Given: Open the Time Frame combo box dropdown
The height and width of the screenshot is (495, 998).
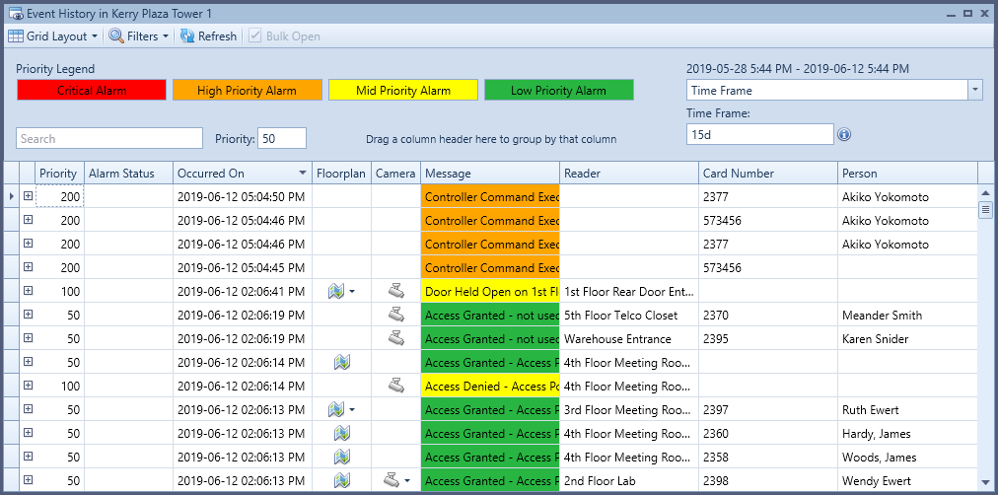Looking at the screenshot, I should coord(975,91).
